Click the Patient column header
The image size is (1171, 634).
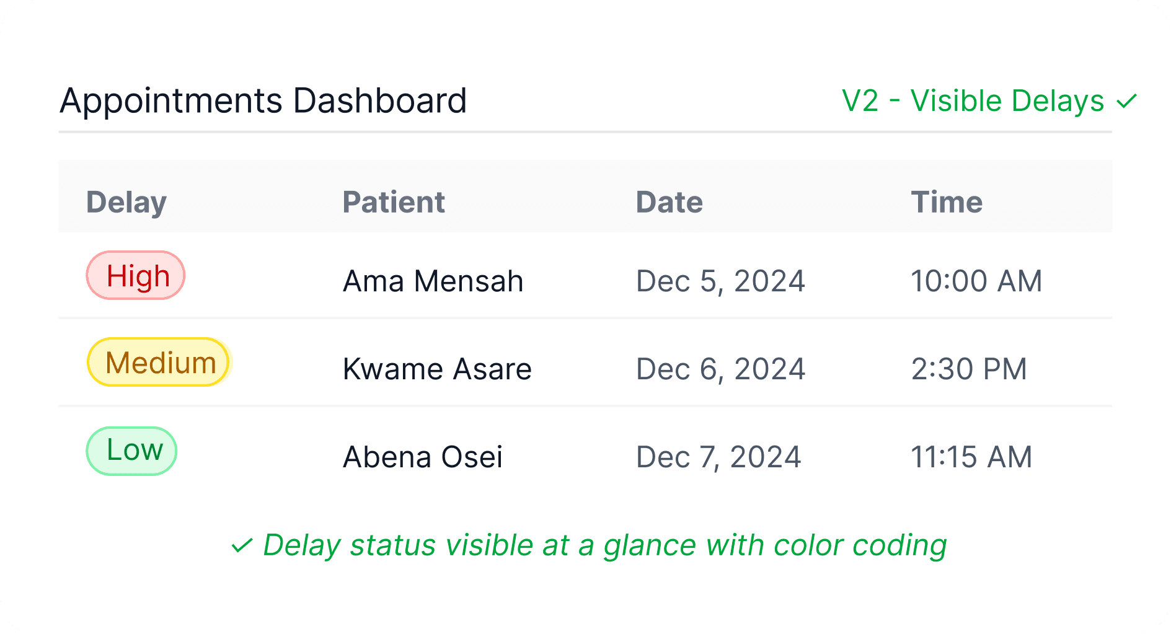coord(394,202)
